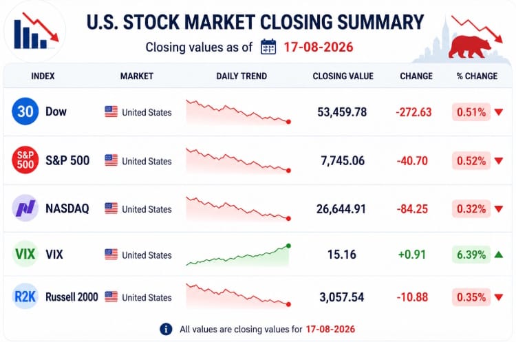The image size is (516, 342).
Task: Click the down arrow beside Dow 0.51%
Action: (499, 112)
